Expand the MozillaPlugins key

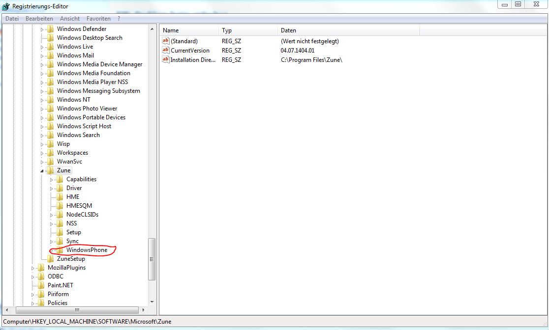[x=33, y=268]
